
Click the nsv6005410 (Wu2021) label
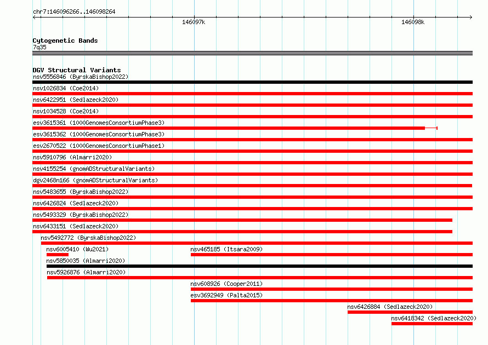pyautogui.click(x=77, y=249)
